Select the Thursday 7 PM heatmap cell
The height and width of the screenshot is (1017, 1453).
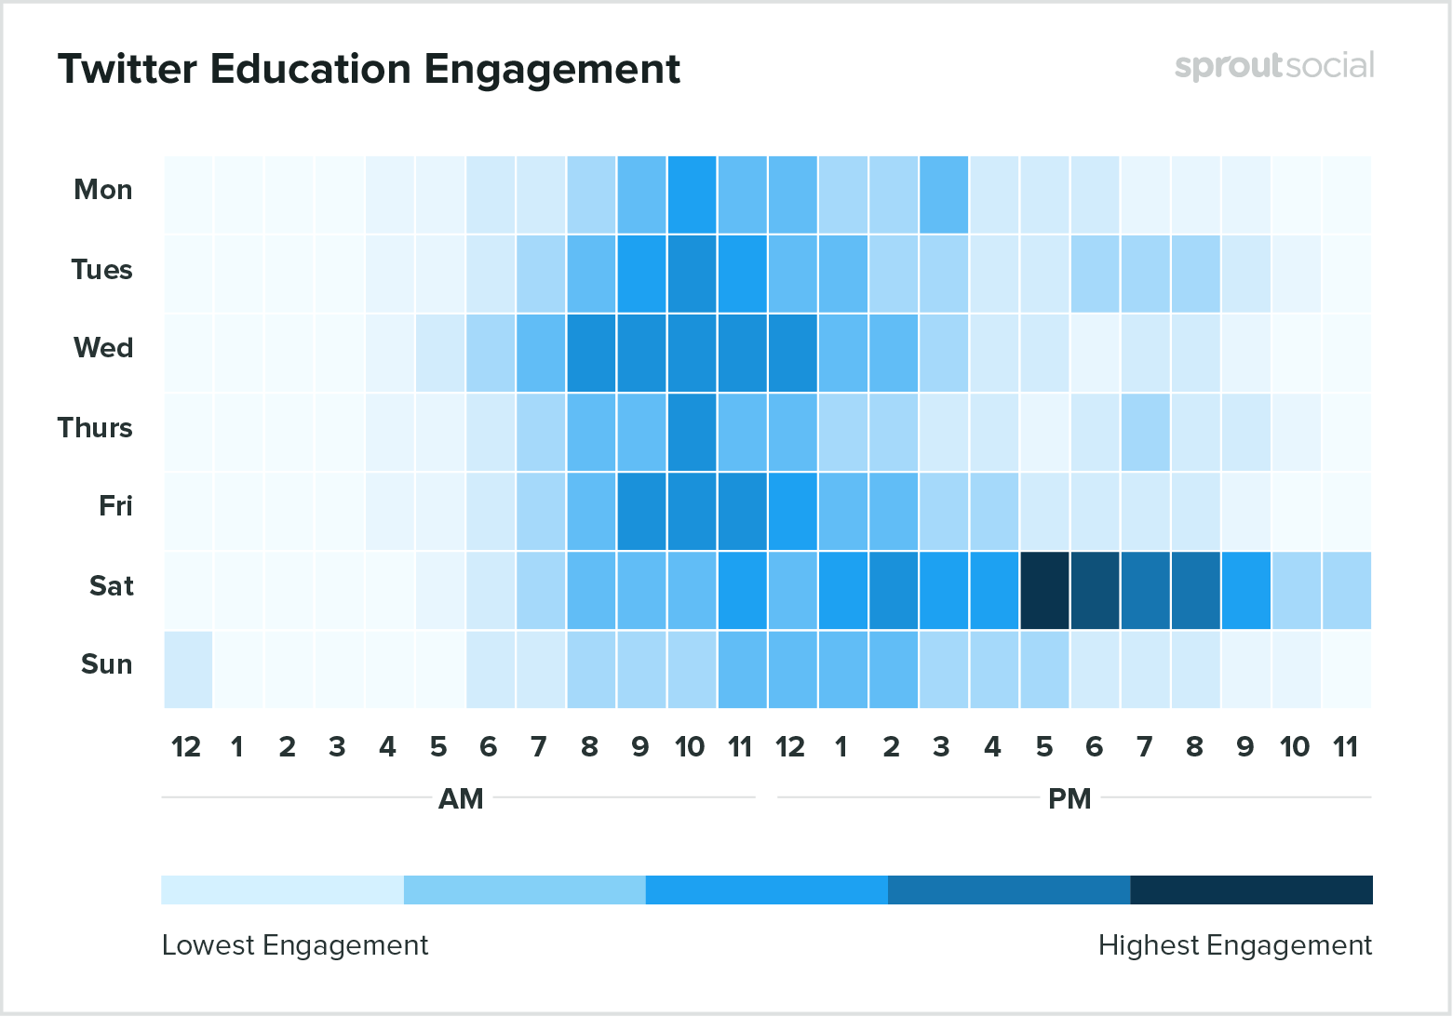point(1145,432)
